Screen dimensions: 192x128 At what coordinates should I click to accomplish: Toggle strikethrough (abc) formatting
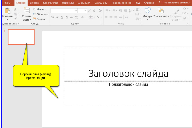(71, 17)
